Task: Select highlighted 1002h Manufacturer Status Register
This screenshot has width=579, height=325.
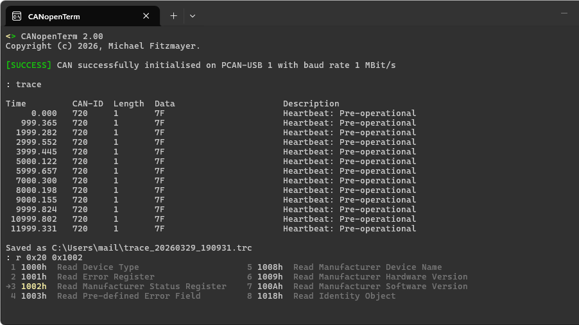Action: point(116,287)
